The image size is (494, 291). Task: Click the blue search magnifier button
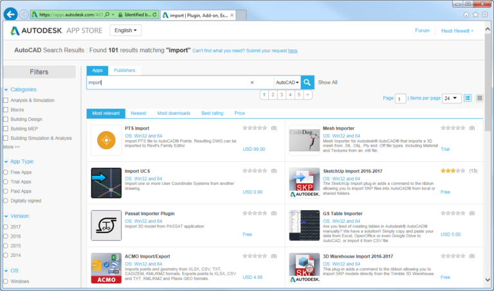[307, 82]
